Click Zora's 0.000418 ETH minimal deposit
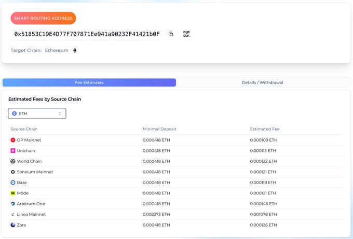353x239 pixels. (156, 225)
